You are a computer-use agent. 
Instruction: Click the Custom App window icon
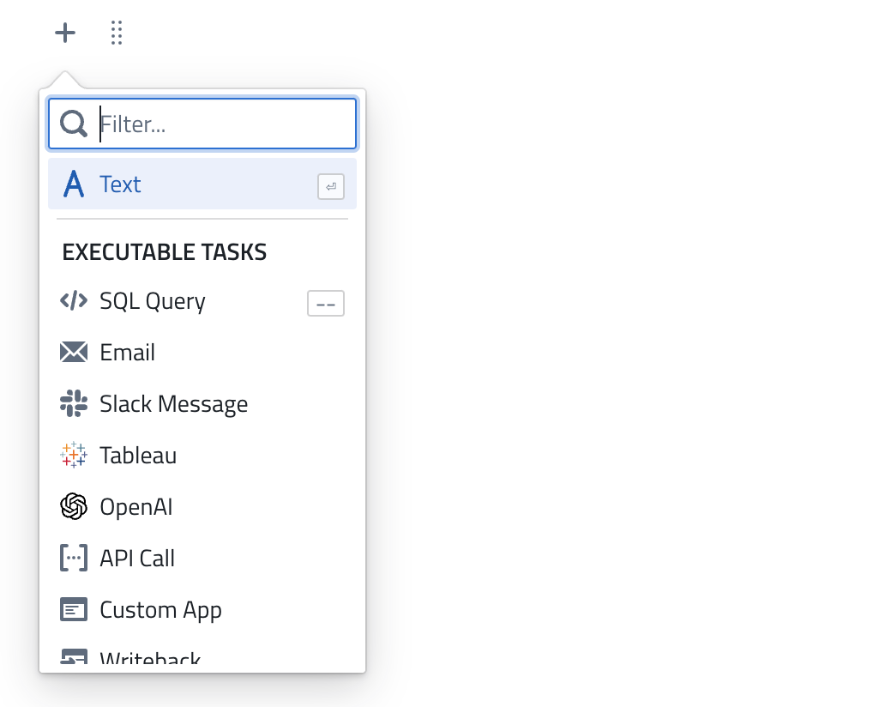(74, 610)
